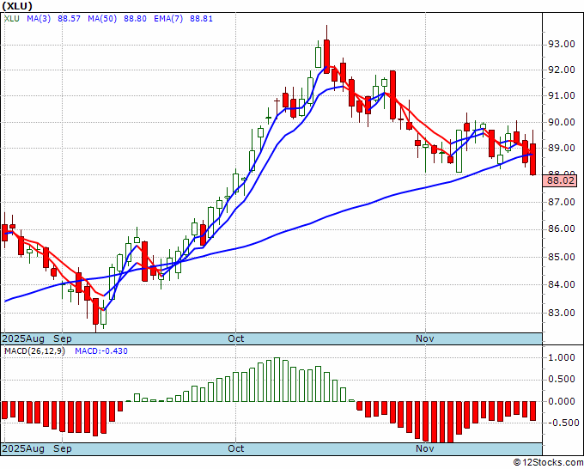Click the 83.00 price axis label
The width and height of the screenshot is (584, 469).
561,313
